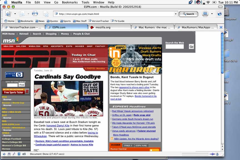
Task: Click the Forward navigation arrow icon
Action: (22, 14)
